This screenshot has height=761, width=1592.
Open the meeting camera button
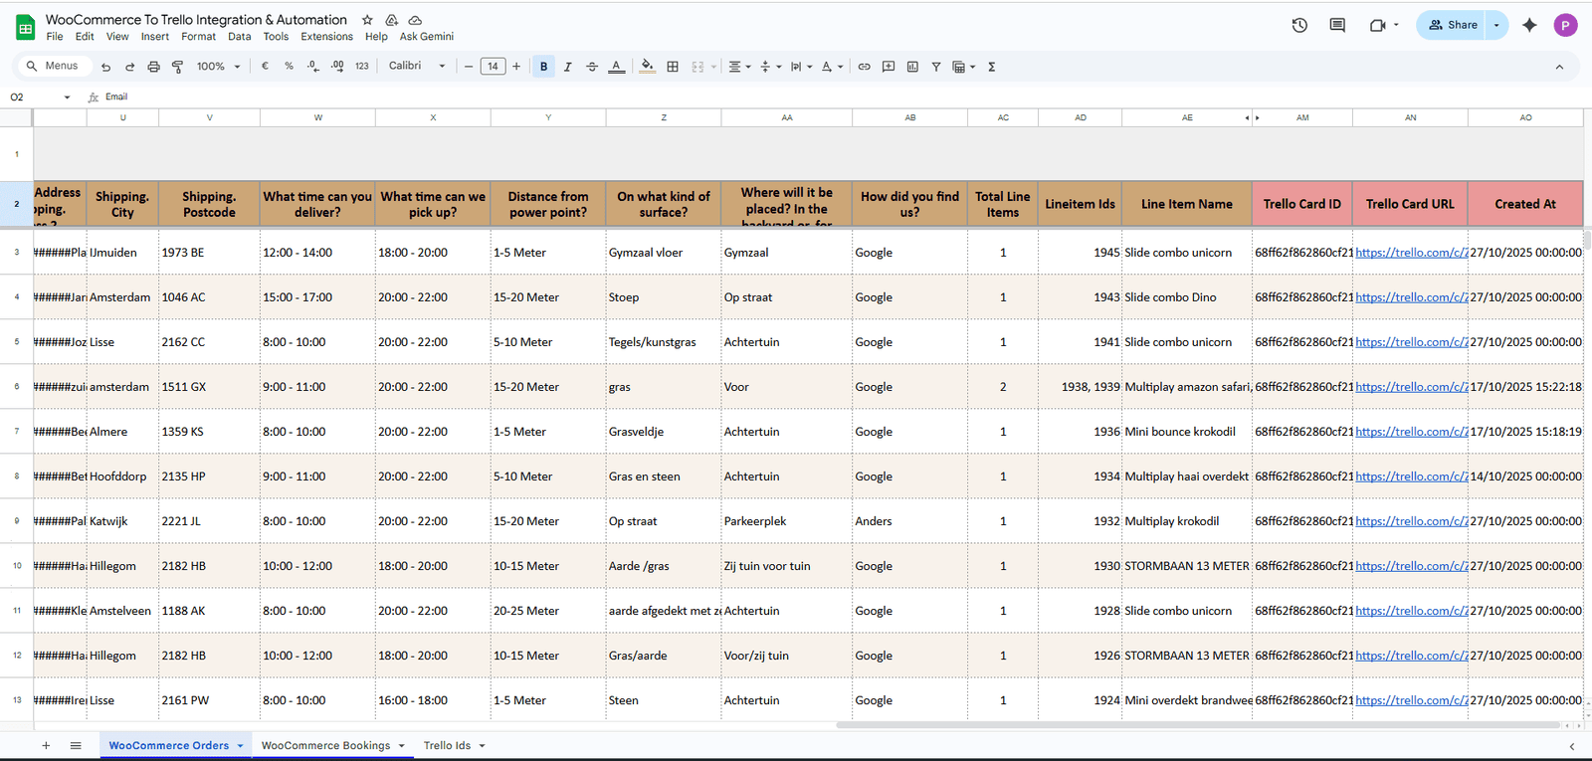pos(1383,25)
